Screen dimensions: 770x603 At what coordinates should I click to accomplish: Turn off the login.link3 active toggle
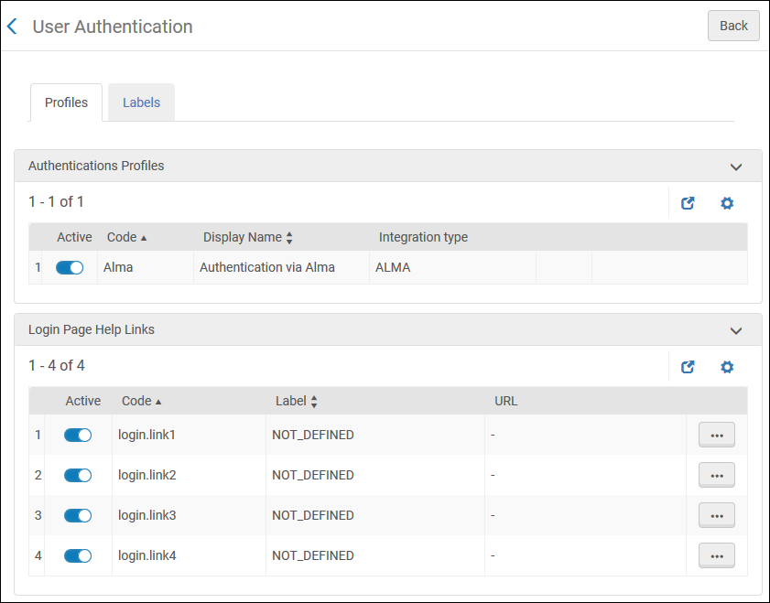tap(78, 515)
